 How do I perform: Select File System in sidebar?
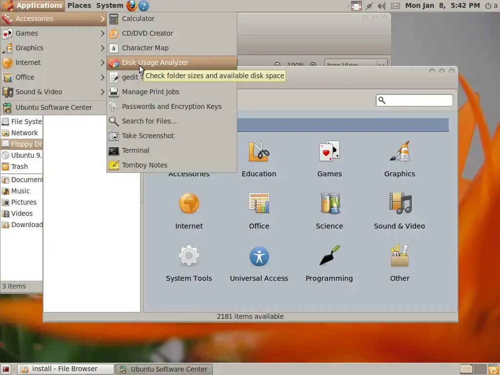click(21, 122)
